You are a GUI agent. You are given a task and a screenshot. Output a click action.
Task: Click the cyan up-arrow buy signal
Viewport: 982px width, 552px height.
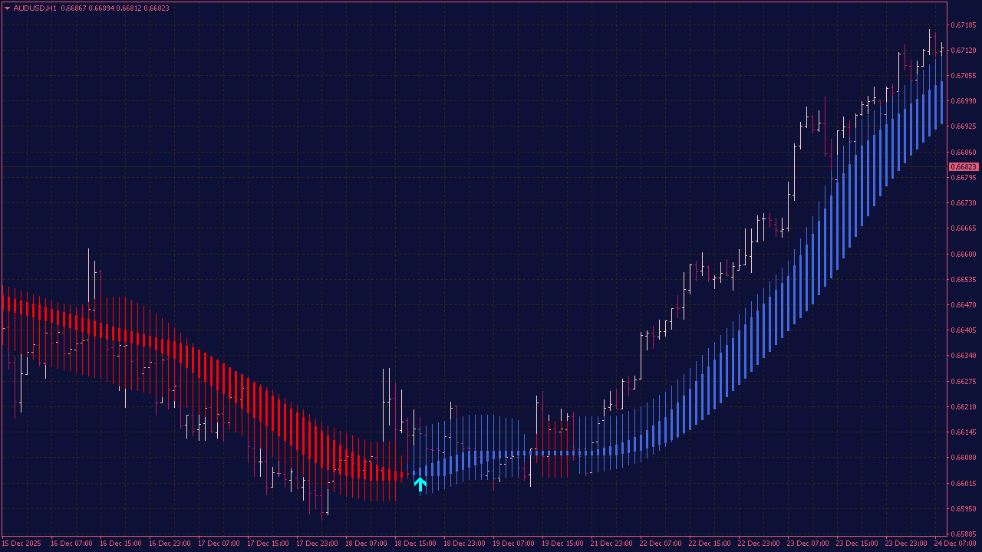pos(420,484)
